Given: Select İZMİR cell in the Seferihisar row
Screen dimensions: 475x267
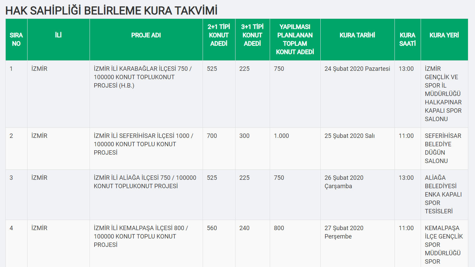Looking at the screenshot, I should pyautogui.click(x=58, y=149).
